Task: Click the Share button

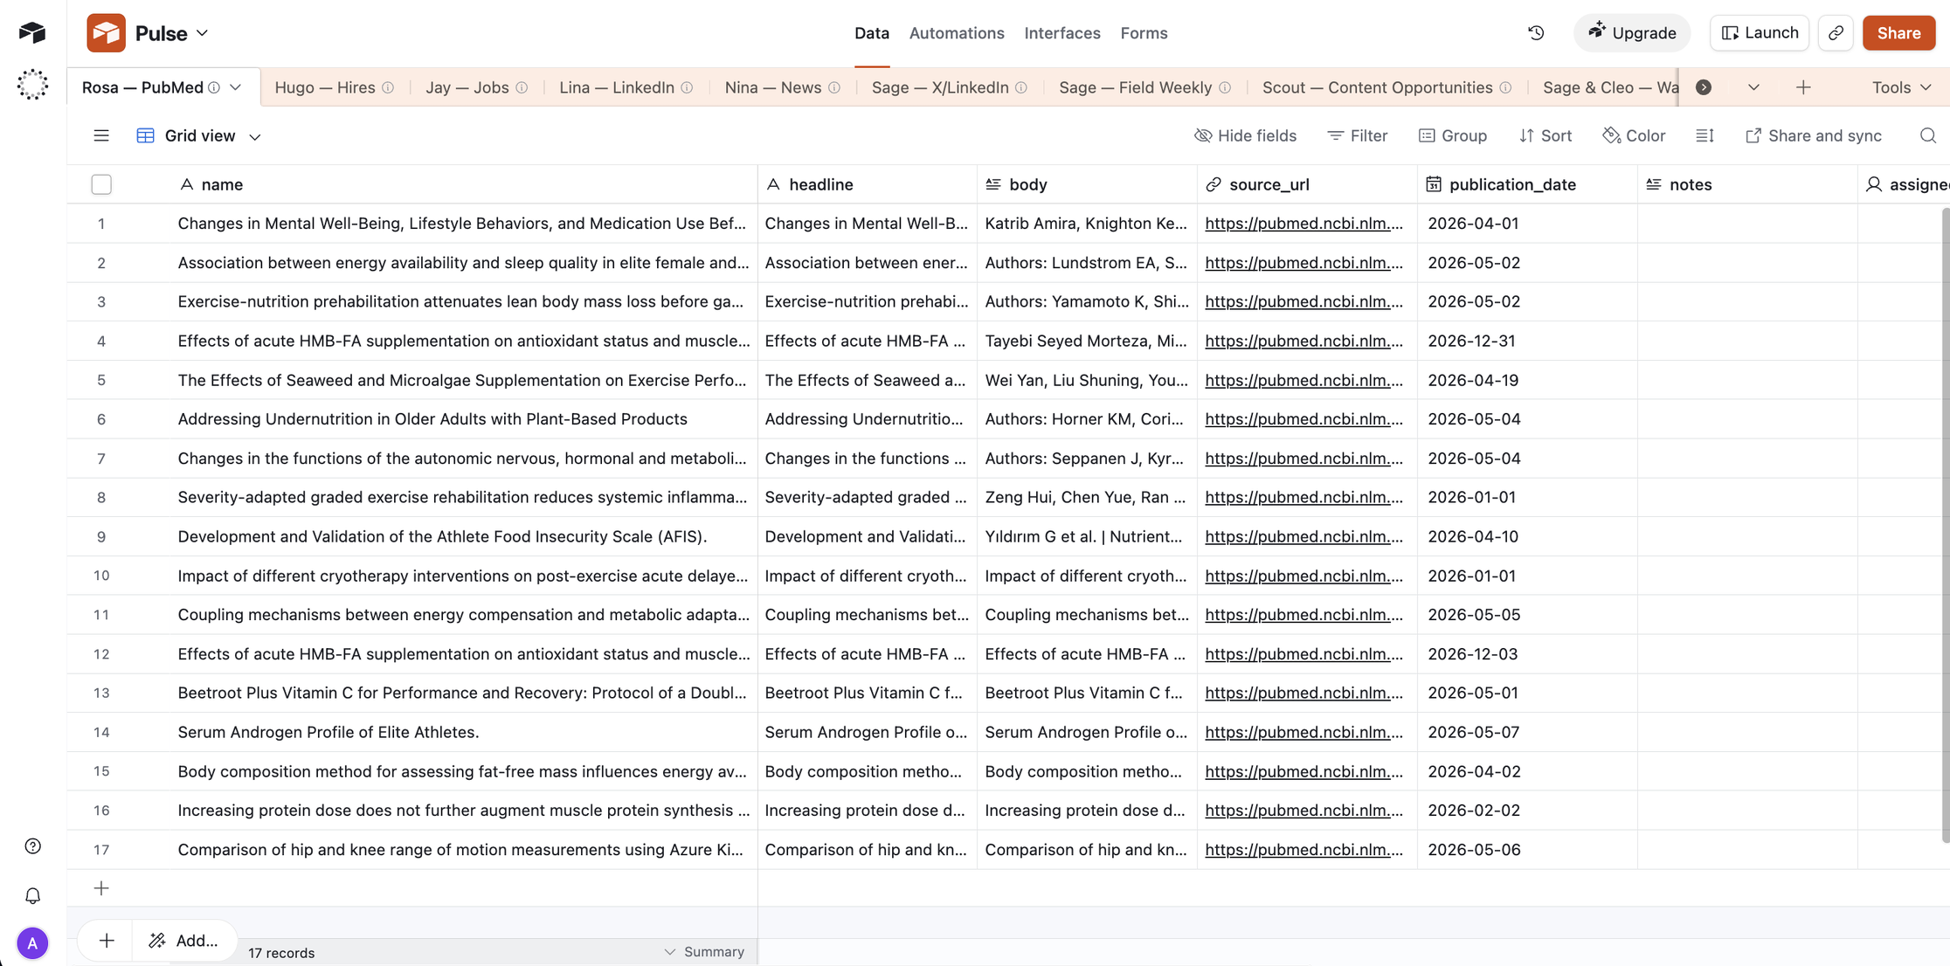Action: click(1898, 33)
